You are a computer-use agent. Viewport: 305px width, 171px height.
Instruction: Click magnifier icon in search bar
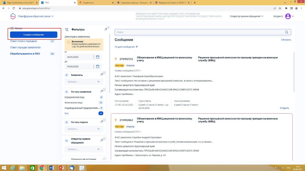pos(287,32)
